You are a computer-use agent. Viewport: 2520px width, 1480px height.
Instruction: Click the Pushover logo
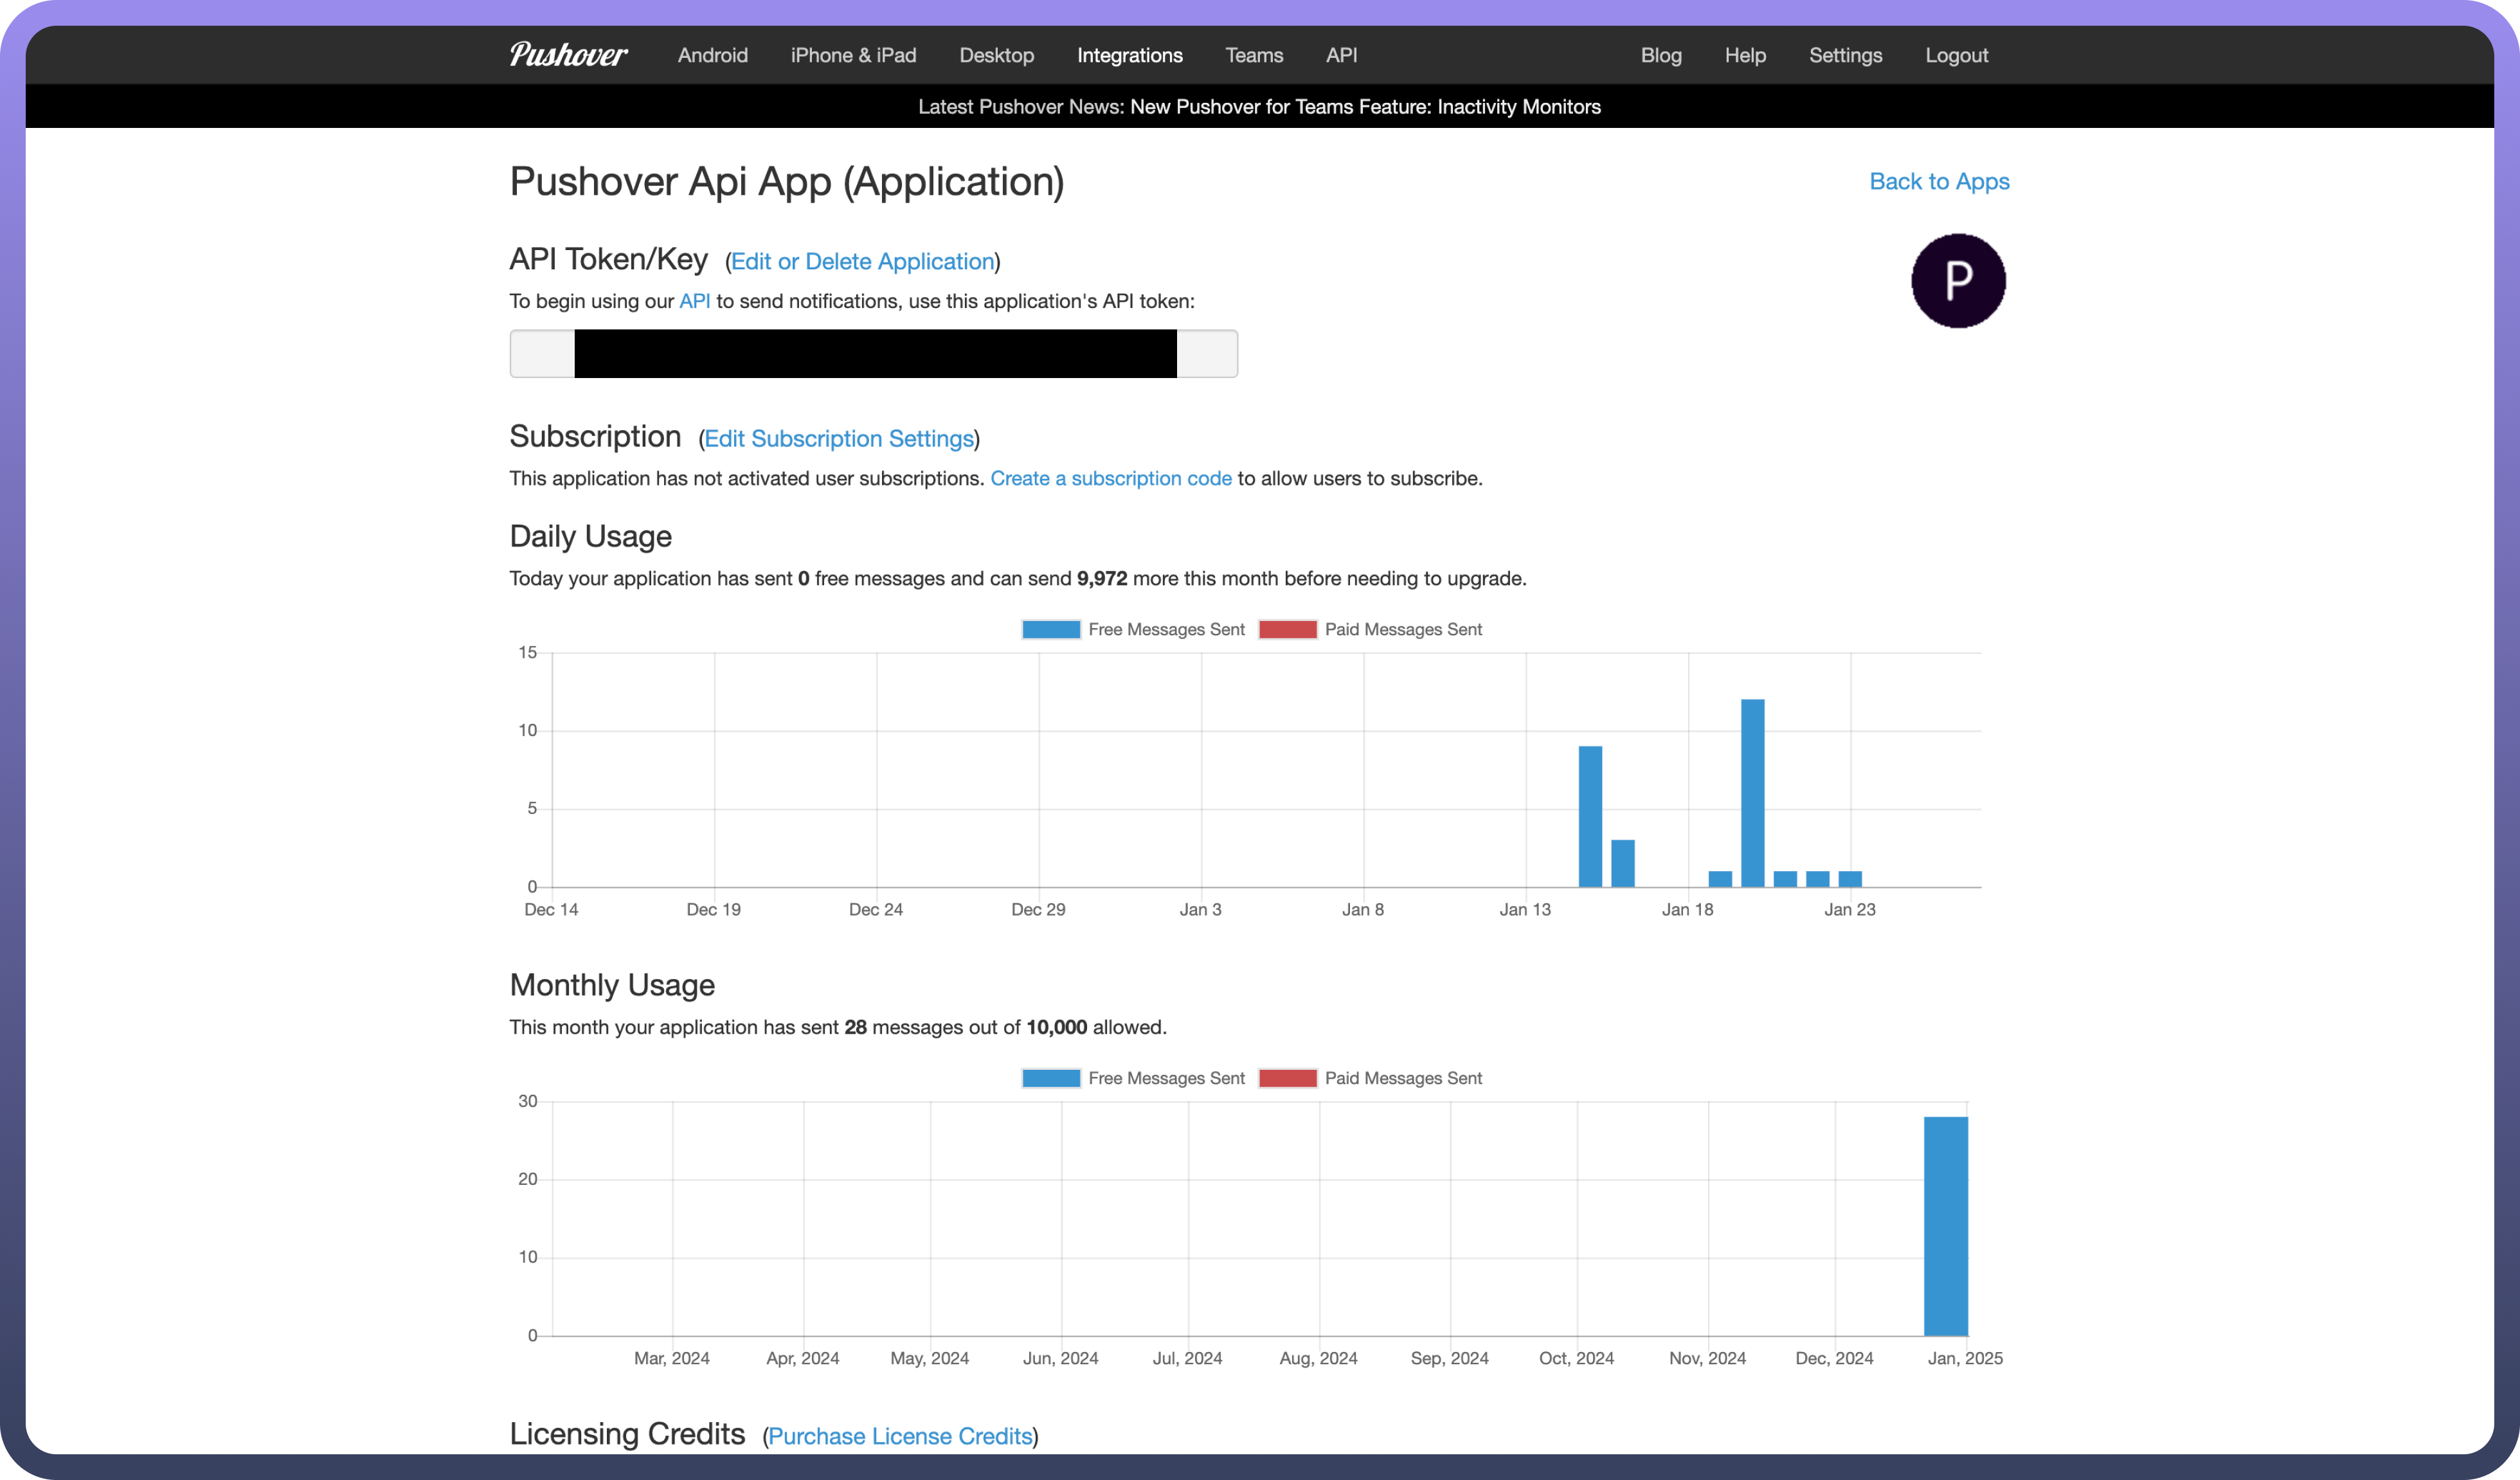[568, 55]
